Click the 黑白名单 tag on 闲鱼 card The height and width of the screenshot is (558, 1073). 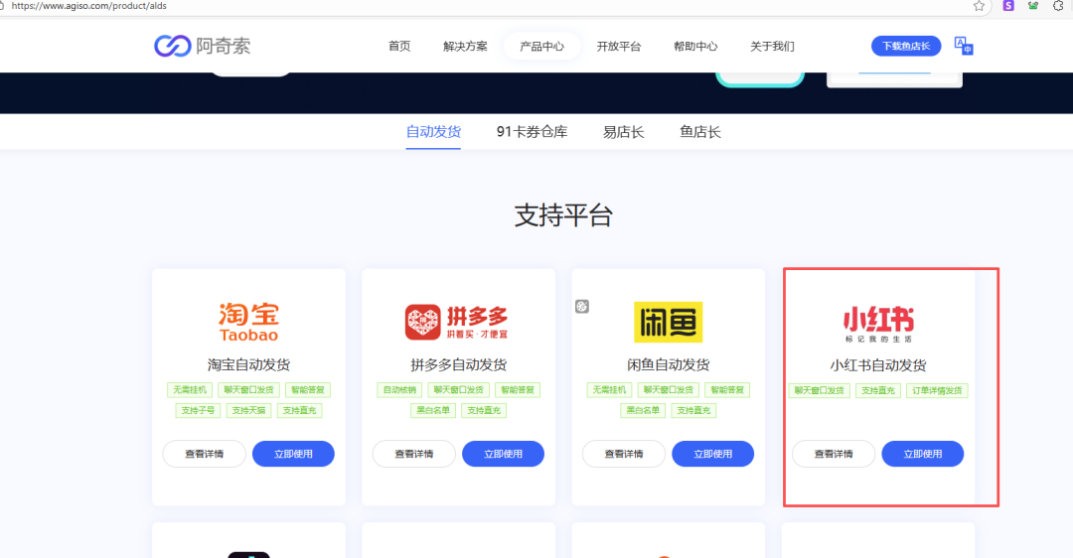point(643,410)
